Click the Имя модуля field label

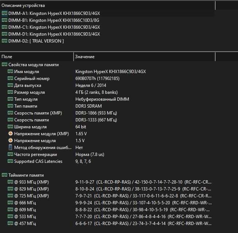[x=27, y=72]
